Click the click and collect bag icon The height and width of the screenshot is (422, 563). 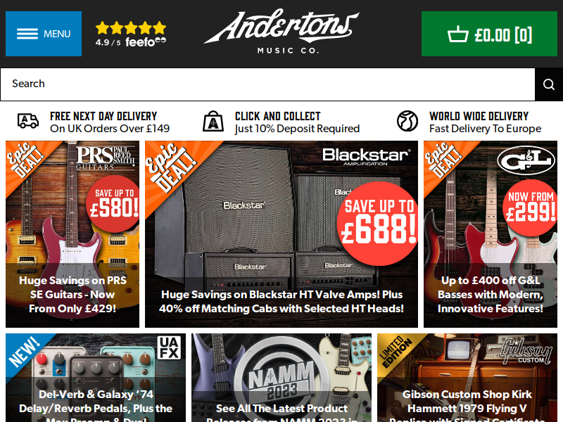click(213, 121)
